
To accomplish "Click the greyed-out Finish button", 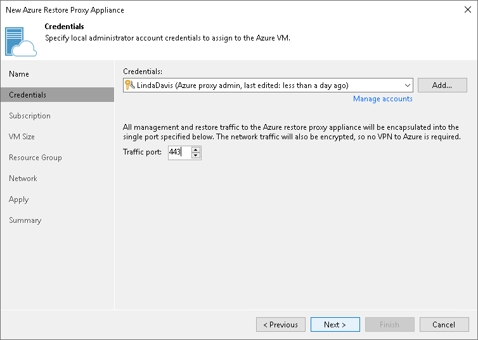I will pyautogui.click(x=390, y=324).
